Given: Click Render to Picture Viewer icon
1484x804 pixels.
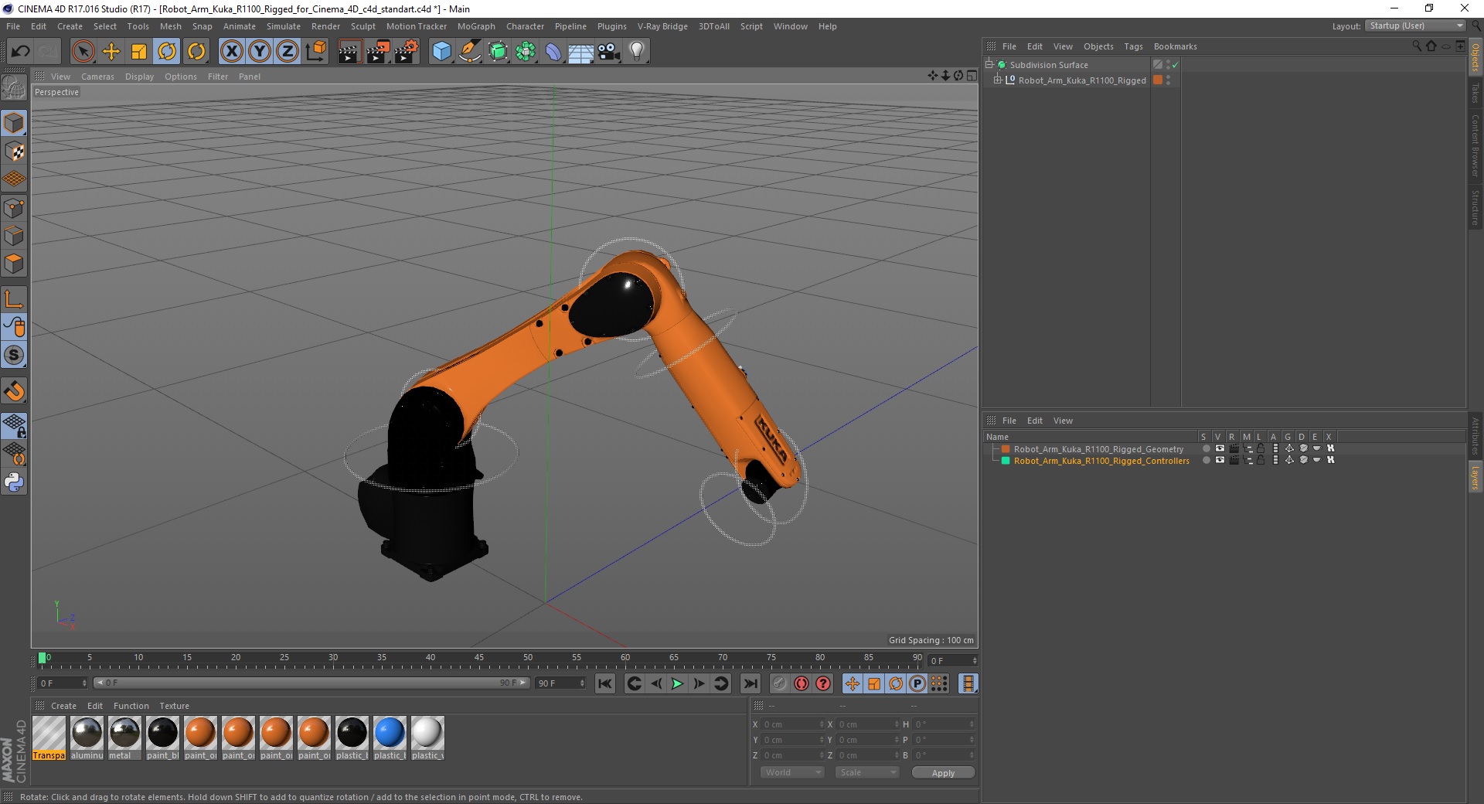Looking at the screenshot, I should tap(378, 52).
